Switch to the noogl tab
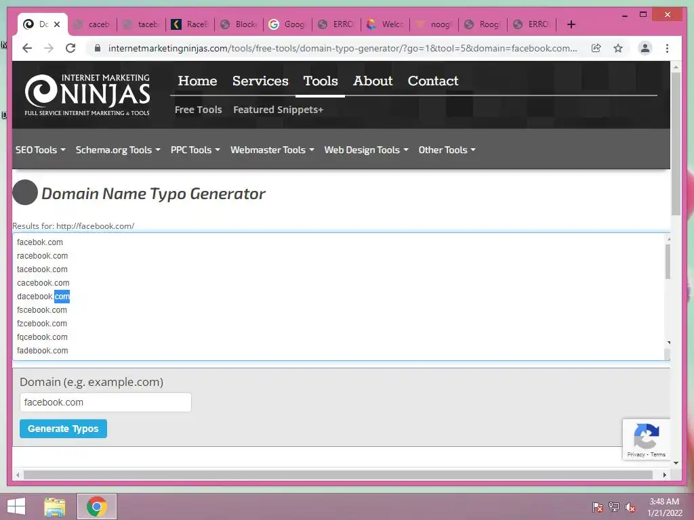Viewport: 694px width, 520px height. [x=434, y=24]
